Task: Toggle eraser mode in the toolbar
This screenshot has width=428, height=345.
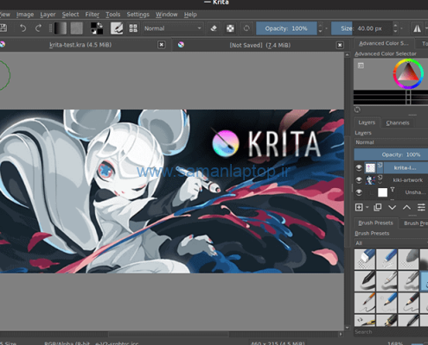Action: pos(214,28)
